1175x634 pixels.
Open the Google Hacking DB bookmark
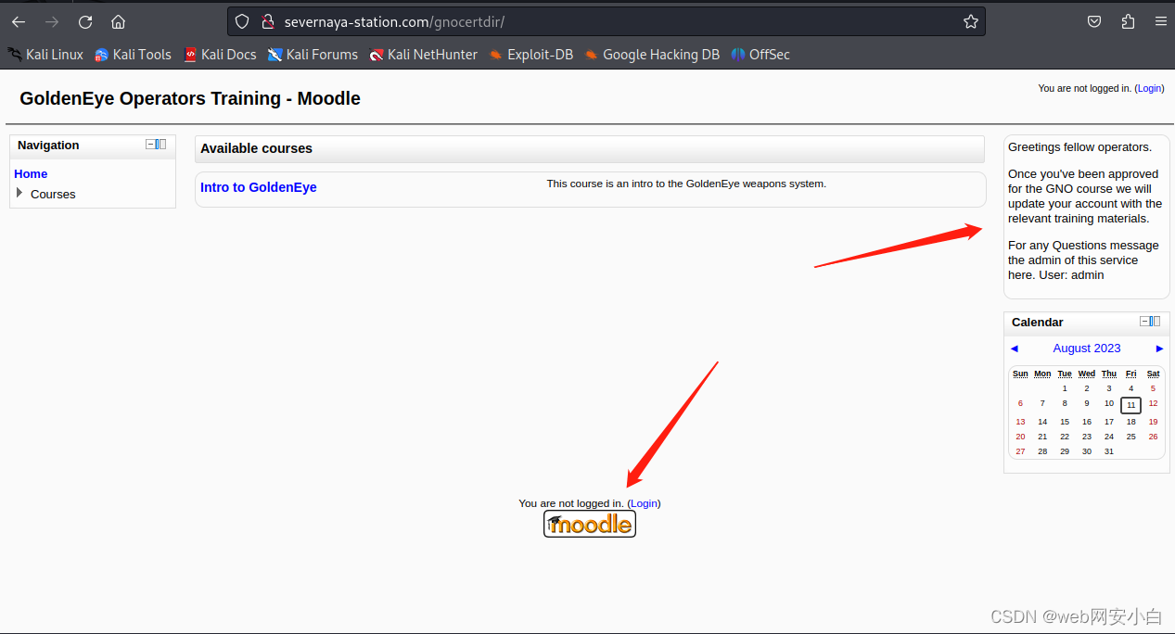[x=652, y=55]
